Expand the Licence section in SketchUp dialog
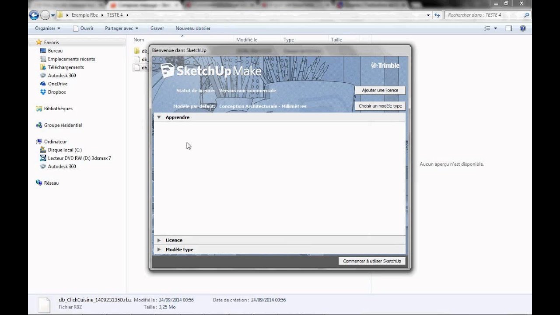 159,240
